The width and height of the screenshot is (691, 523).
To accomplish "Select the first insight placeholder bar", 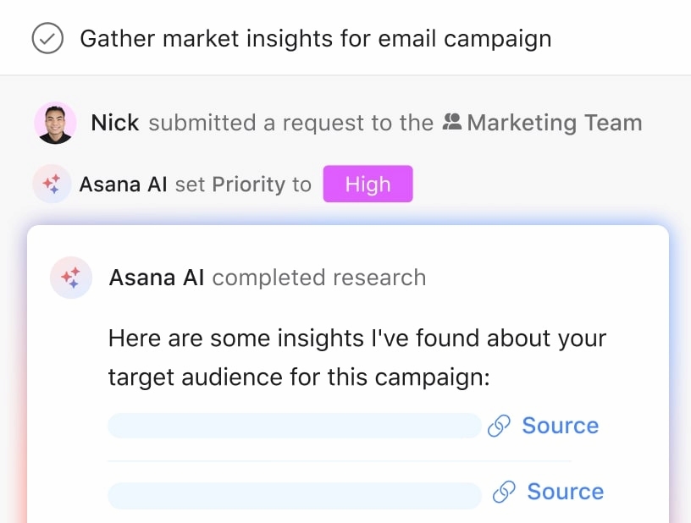I will [x=294, y=425].
